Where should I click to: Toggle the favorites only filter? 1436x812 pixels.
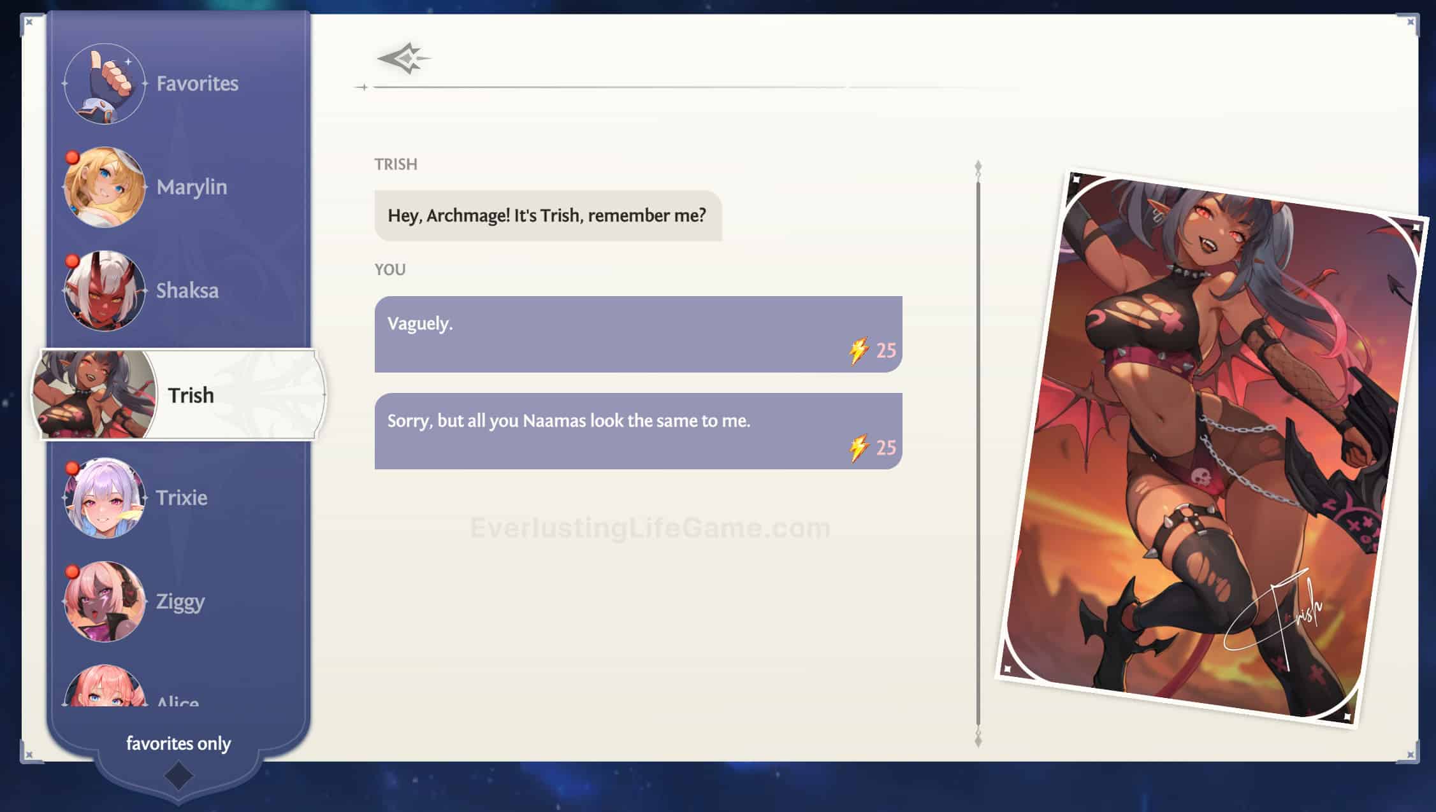179,743
